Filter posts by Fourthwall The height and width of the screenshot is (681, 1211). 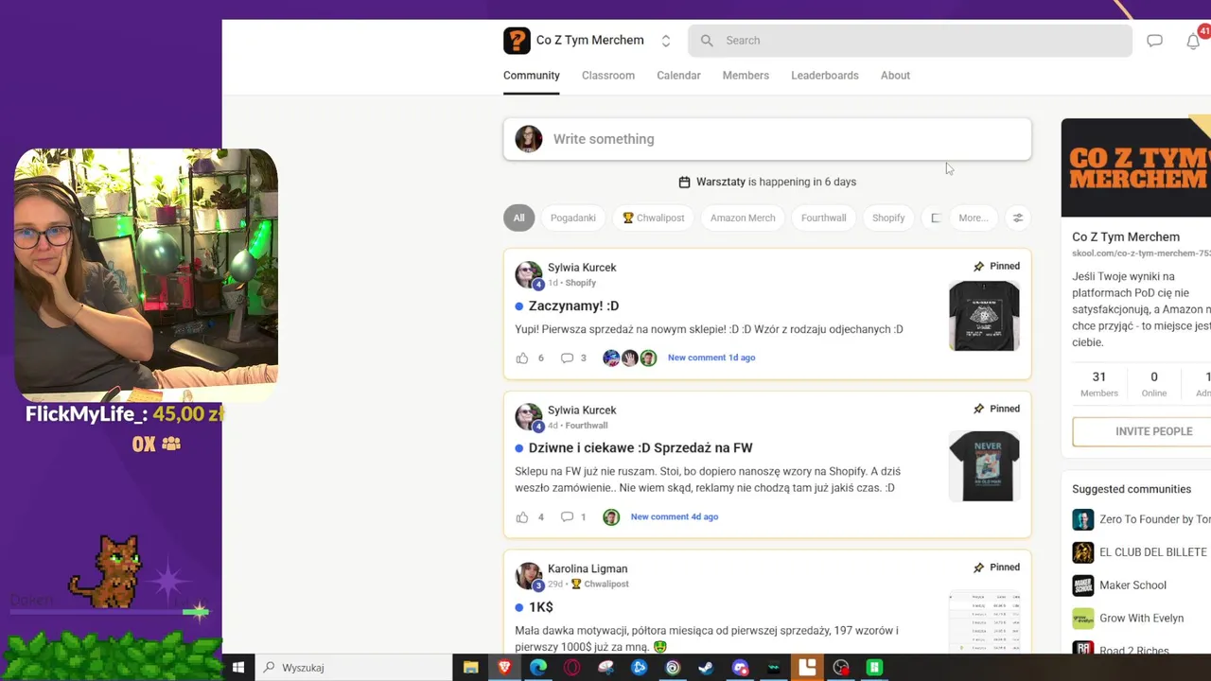click(x=824, y=218)
